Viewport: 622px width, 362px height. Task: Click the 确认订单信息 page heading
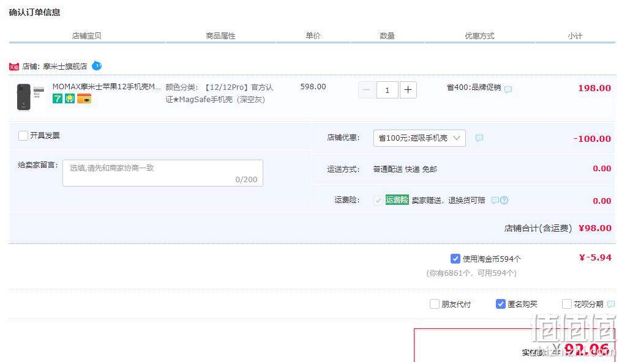pos(34,13)
